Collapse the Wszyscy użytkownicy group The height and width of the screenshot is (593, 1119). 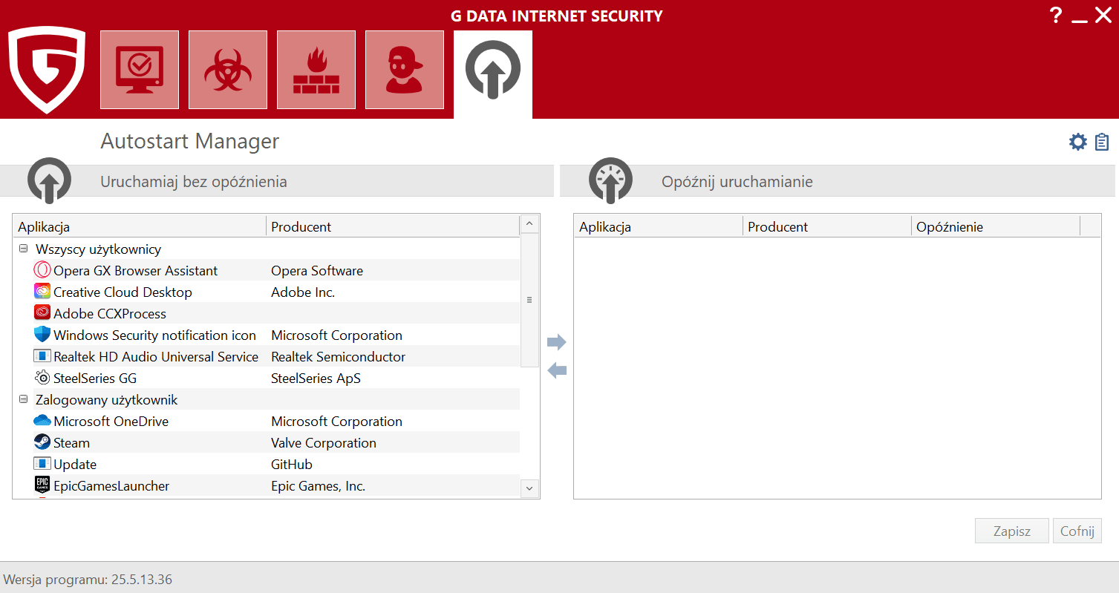point(23,249)
